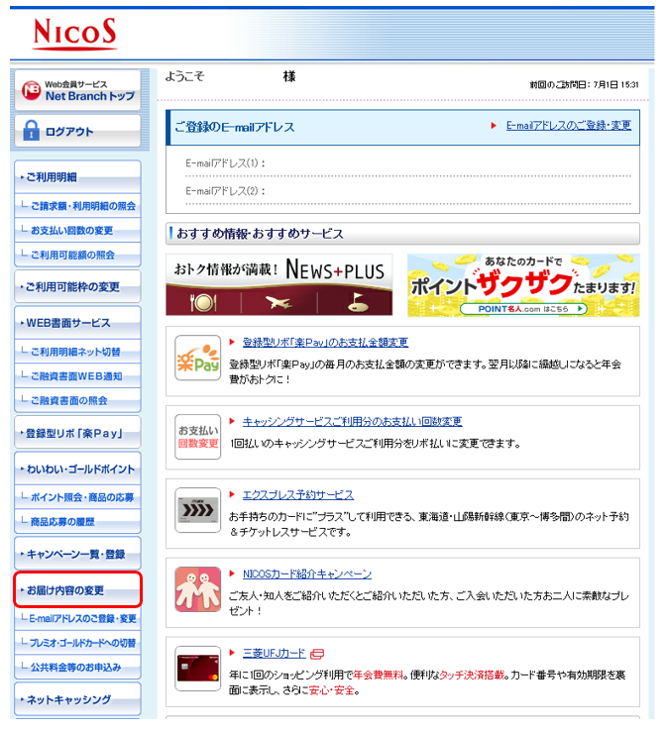Screen dimensions: 665x732
Task: Open 登録型リボ「楽Pay」 in the sidebar
Action: [x=77, y=433]
